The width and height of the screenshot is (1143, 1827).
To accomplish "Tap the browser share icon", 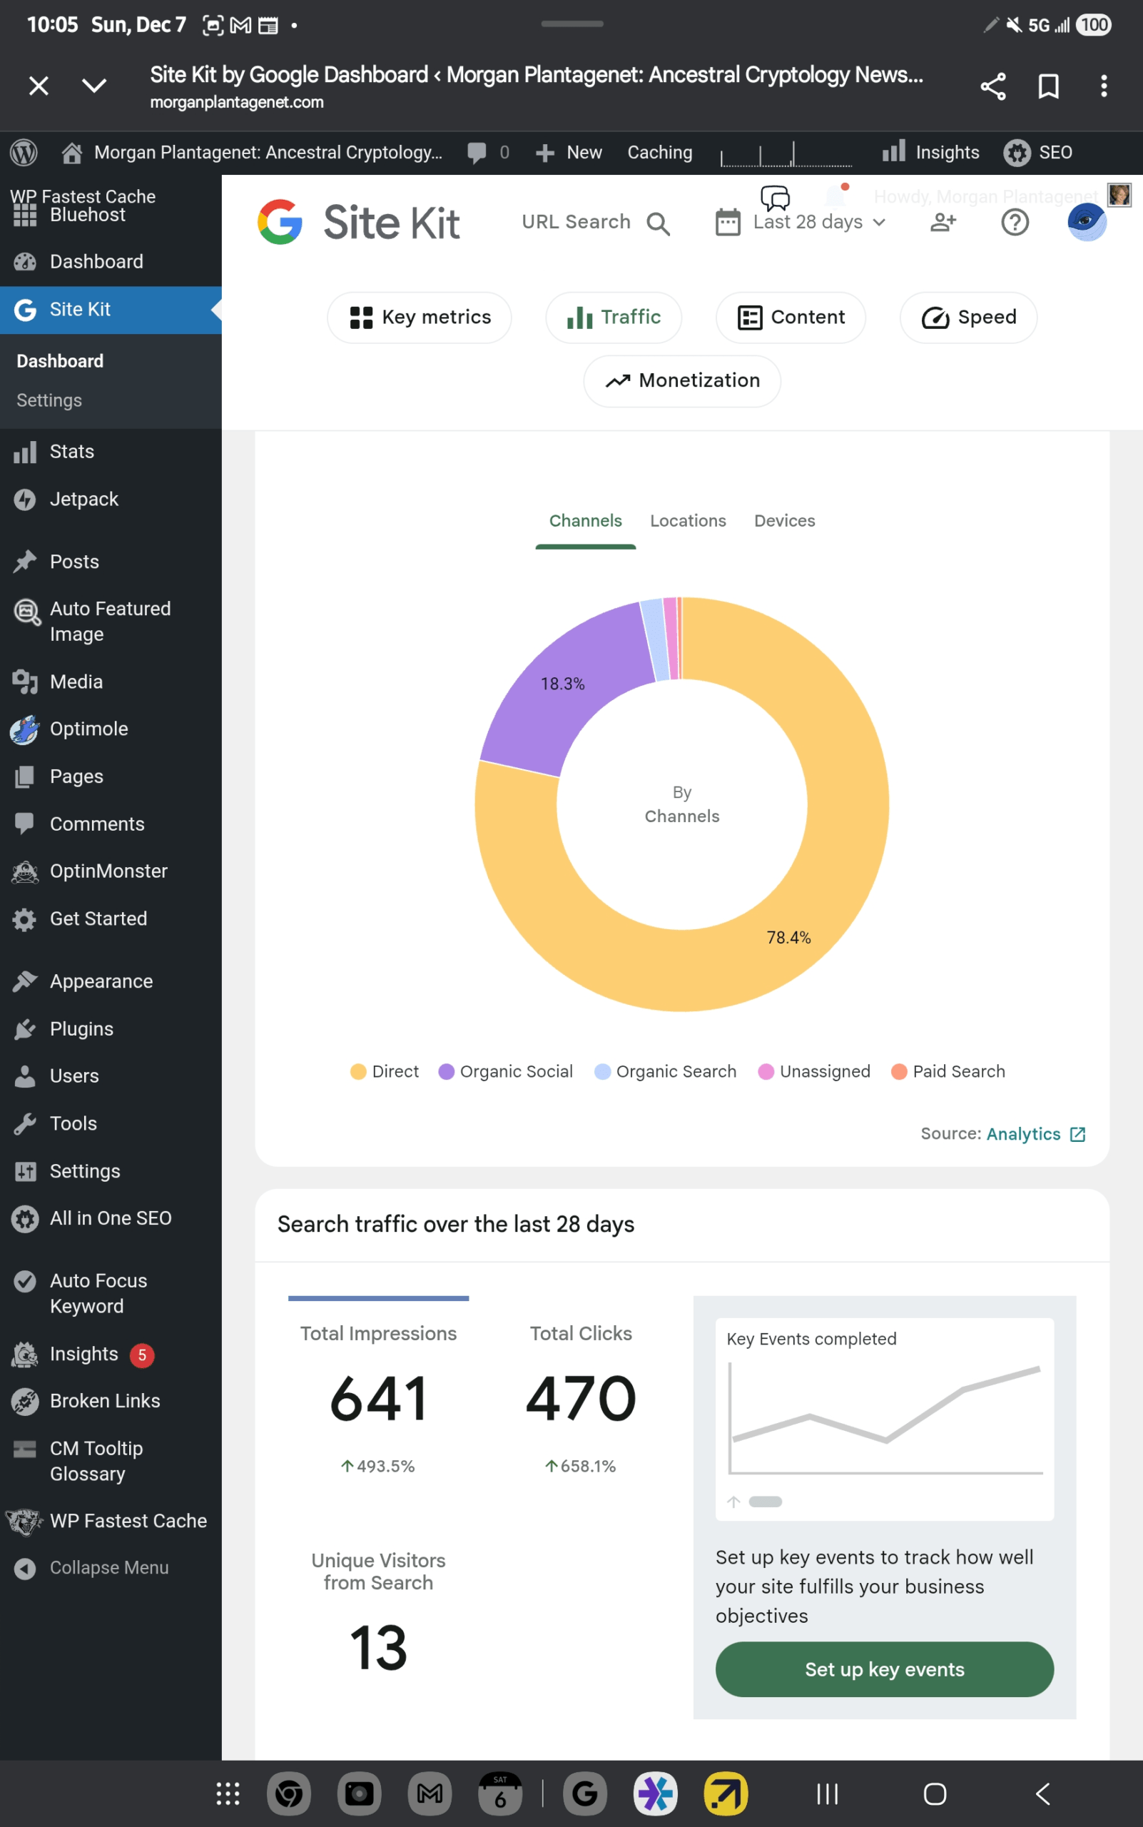I will coord(992,86).
